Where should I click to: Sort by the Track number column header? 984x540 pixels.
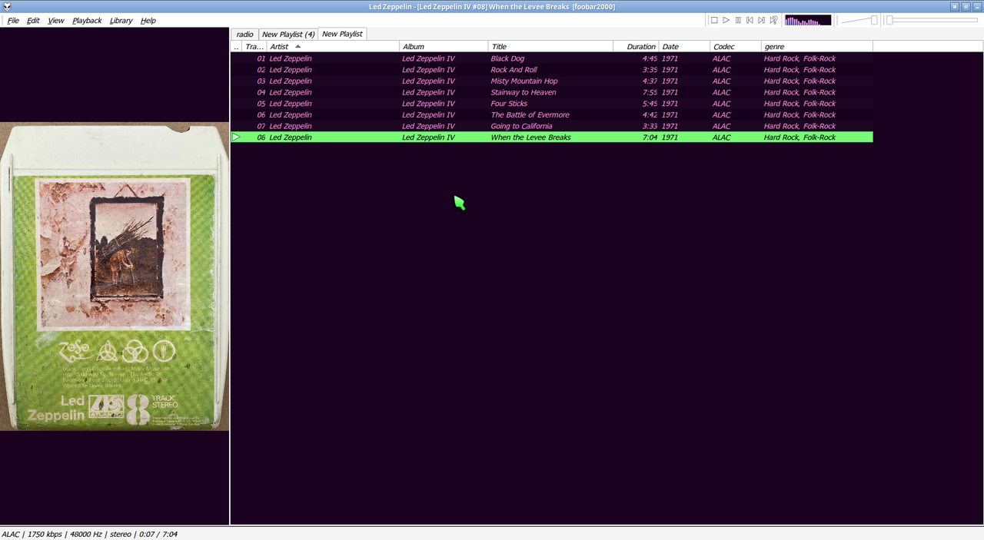click(x=254, y=47)
